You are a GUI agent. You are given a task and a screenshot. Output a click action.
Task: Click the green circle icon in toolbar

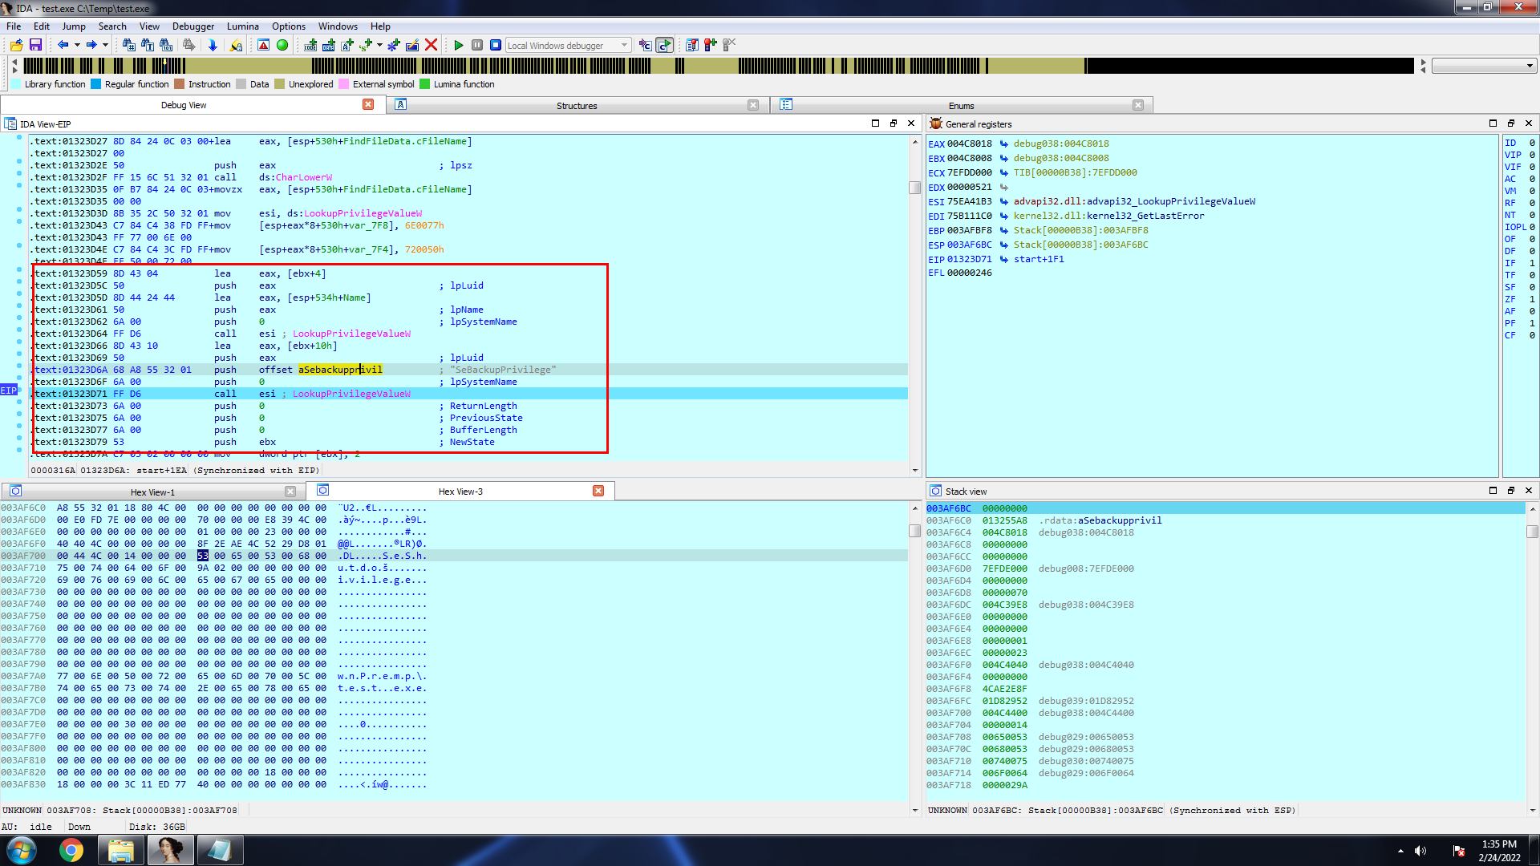click(x=282, y=45)
